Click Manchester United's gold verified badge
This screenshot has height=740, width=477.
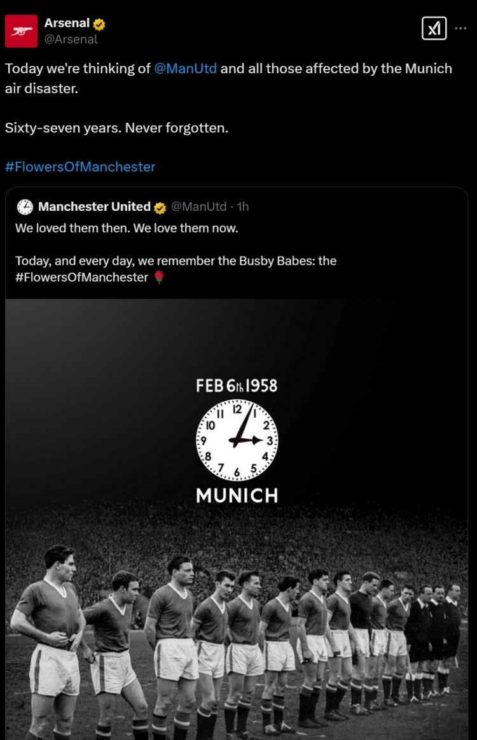[x=160, y=208]
